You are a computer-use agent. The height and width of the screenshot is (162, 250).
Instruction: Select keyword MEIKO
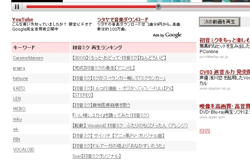19,109
